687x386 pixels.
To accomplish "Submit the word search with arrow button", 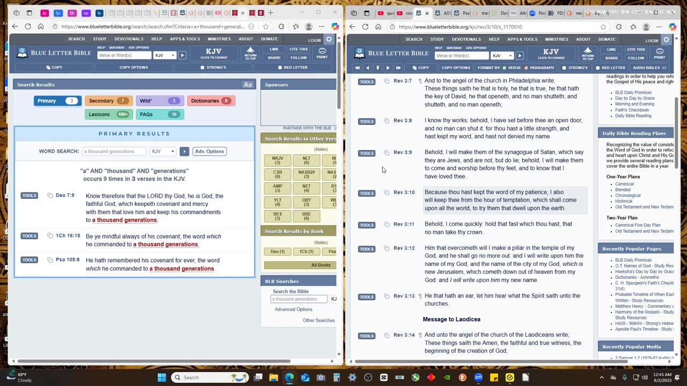I will click(x=184, y=151).
